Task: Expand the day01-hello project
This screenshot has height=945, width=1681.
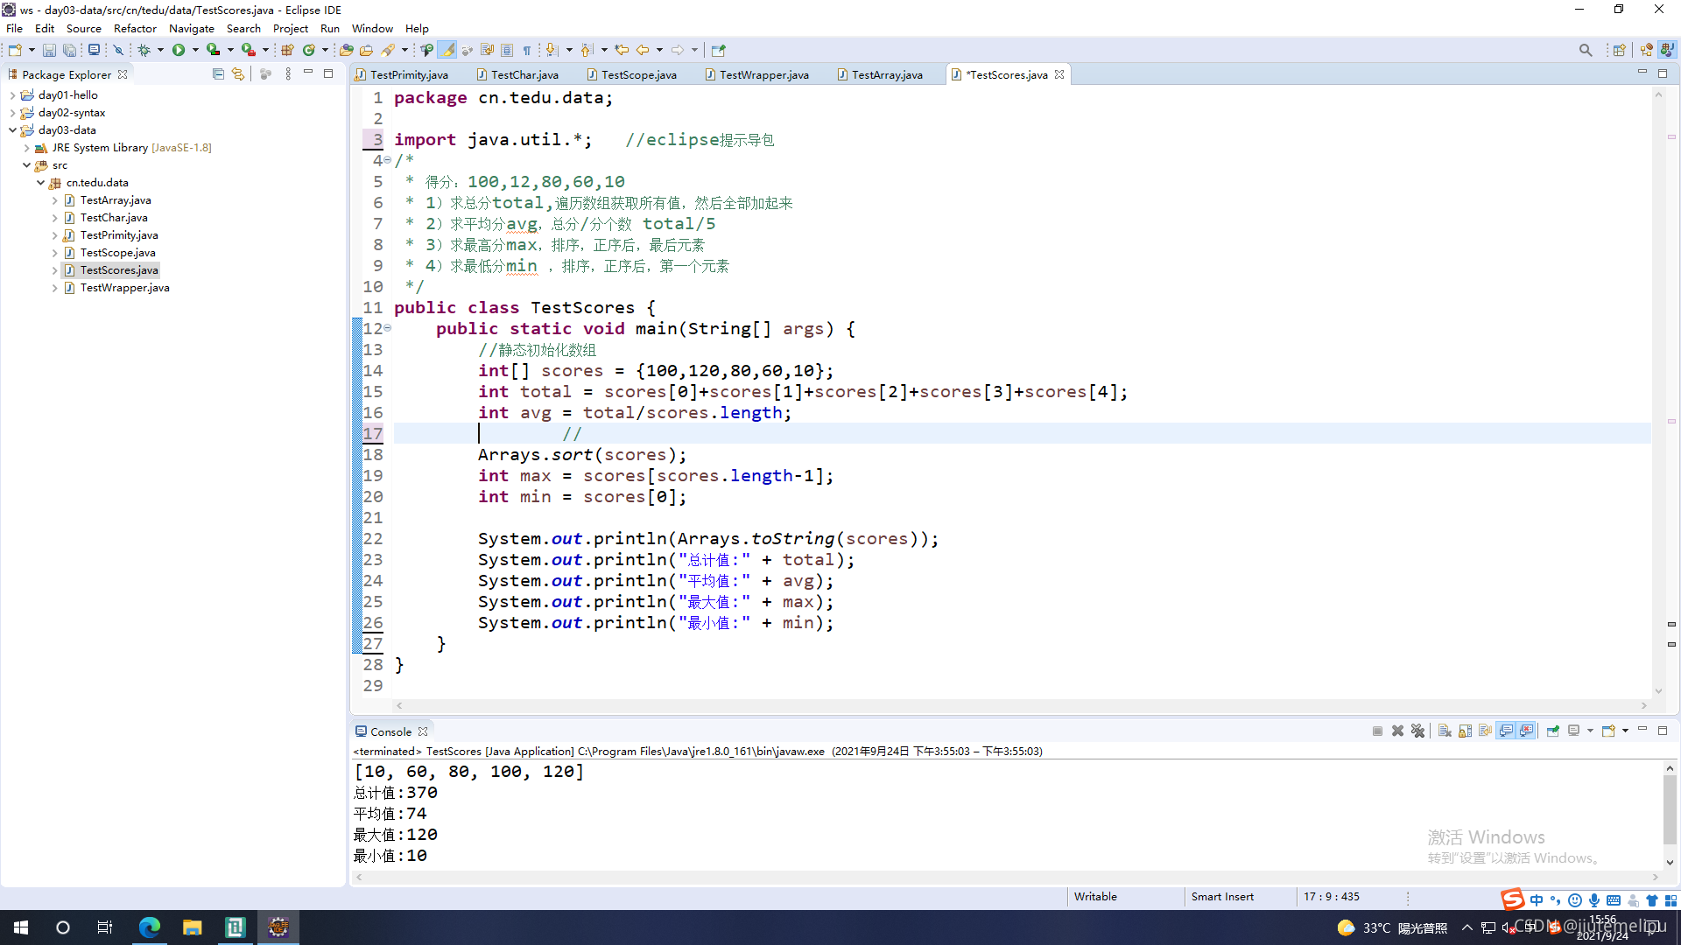Action: (x=12, y=95)
